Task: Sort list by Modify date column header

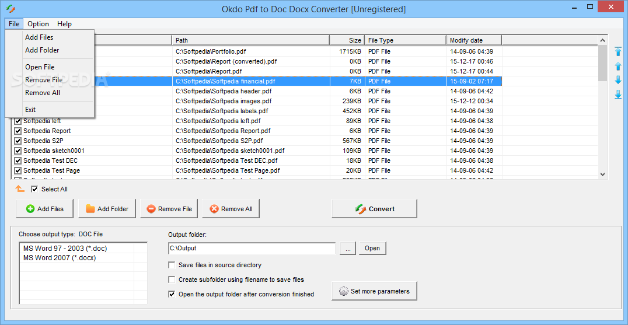Action: point(474,40)
